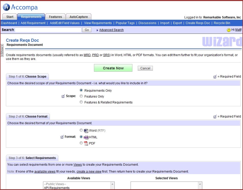Click the Word (RTF) document icon

coord(86,130)
